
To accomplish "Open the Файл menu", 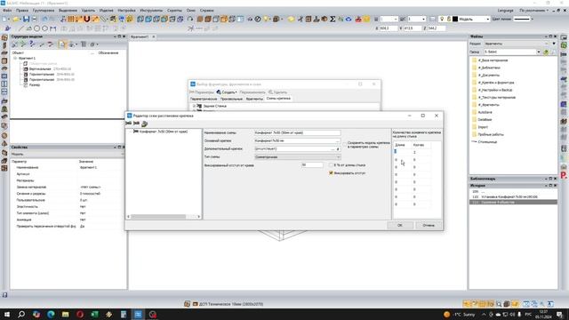I will pyautogui.click(x=7, y=11).
